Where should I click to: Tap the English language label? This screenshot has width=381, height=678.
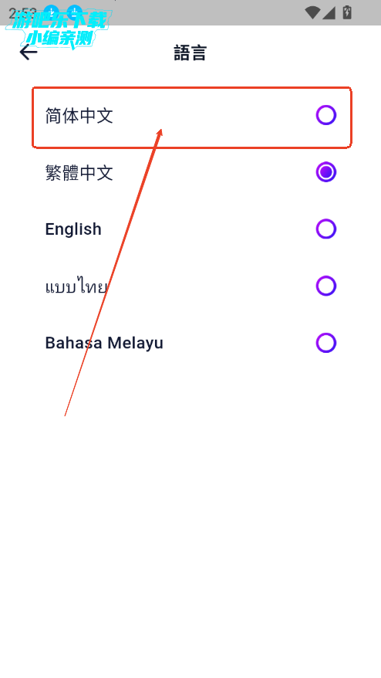[x=73, y=229]
